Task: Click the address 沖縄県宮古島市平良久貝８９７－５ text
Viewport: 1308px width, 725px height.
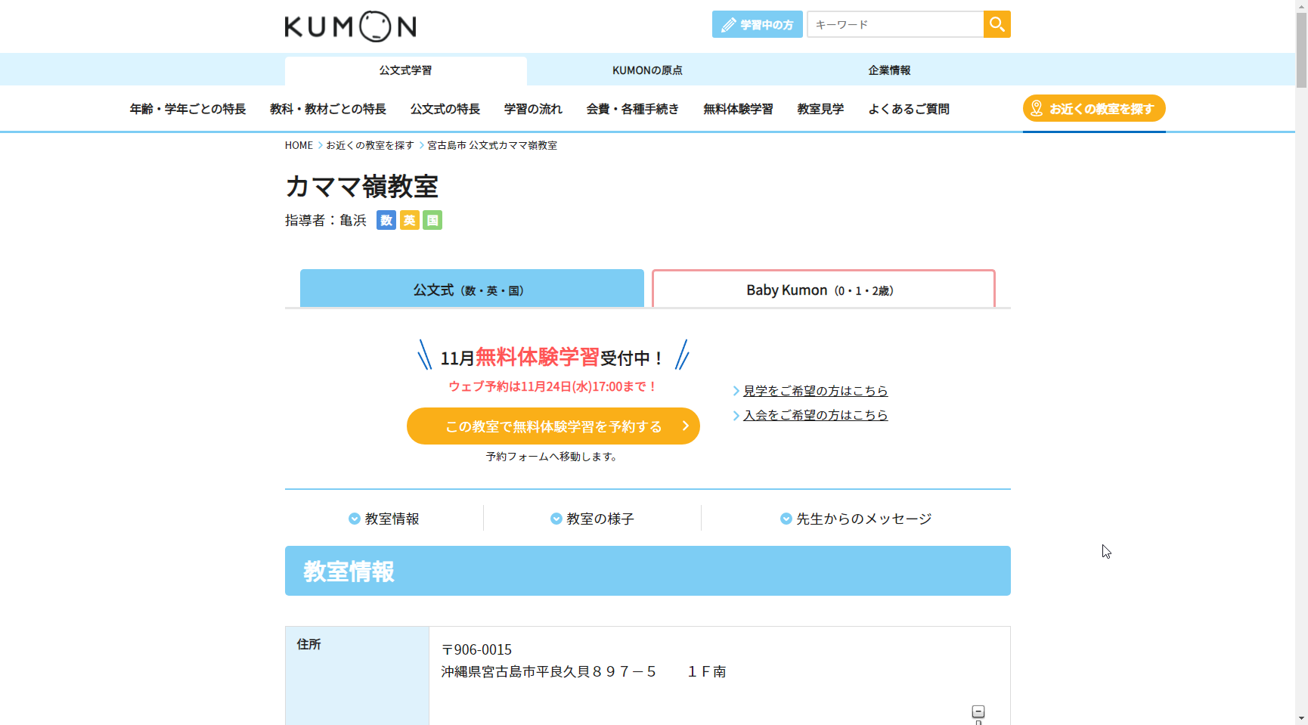Action: pos(548,671)
